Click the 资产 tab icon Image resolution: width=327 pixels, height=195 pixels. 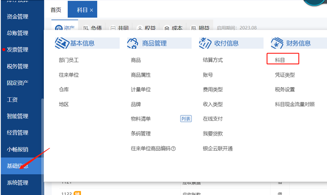point(58,28)
